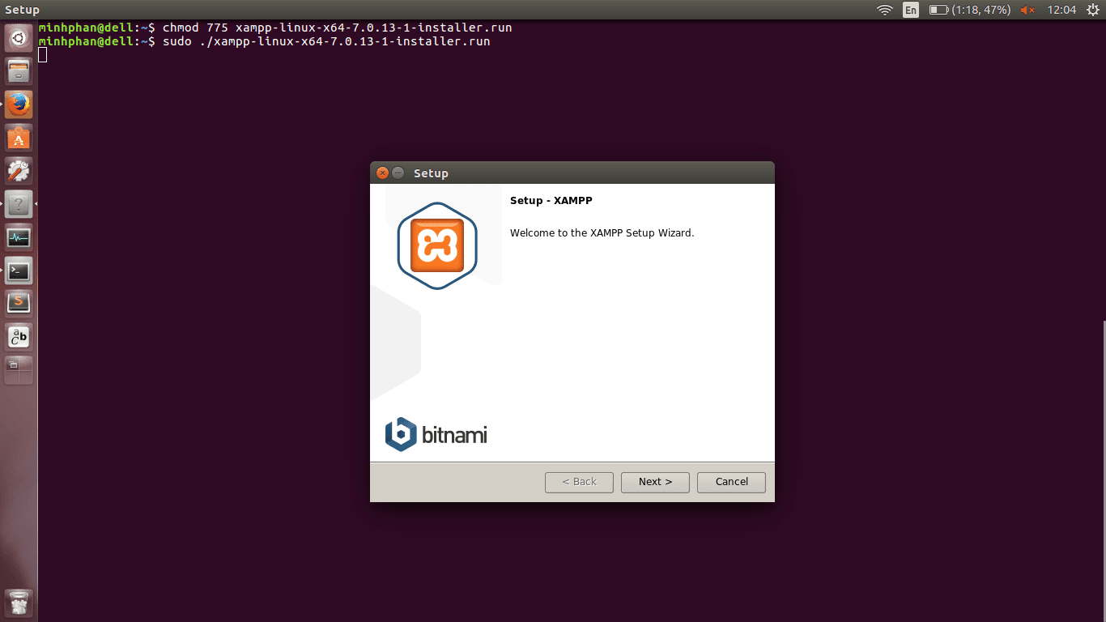Click the Help launcher icon
The width and height of the screenshot is (1106, 622).
coord(18,204)
